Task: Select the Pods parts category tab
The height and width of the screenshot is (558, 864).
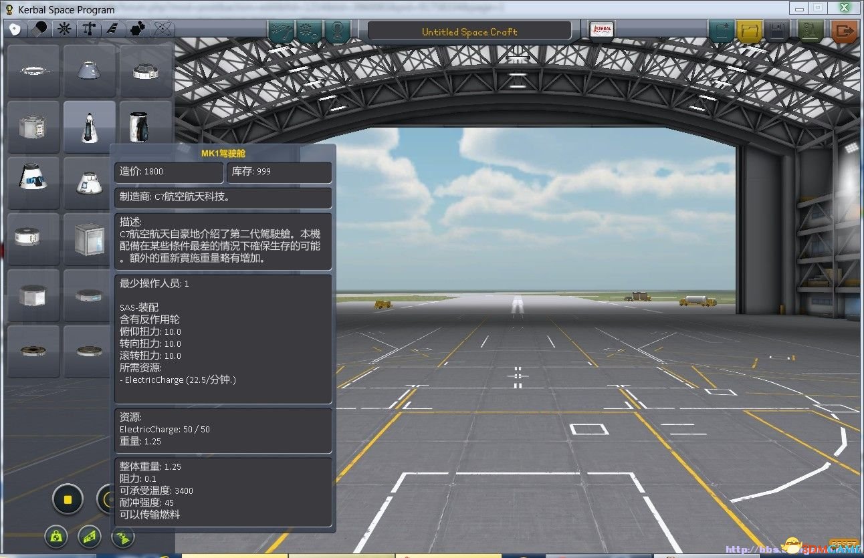Action: (x=15, y=29)
